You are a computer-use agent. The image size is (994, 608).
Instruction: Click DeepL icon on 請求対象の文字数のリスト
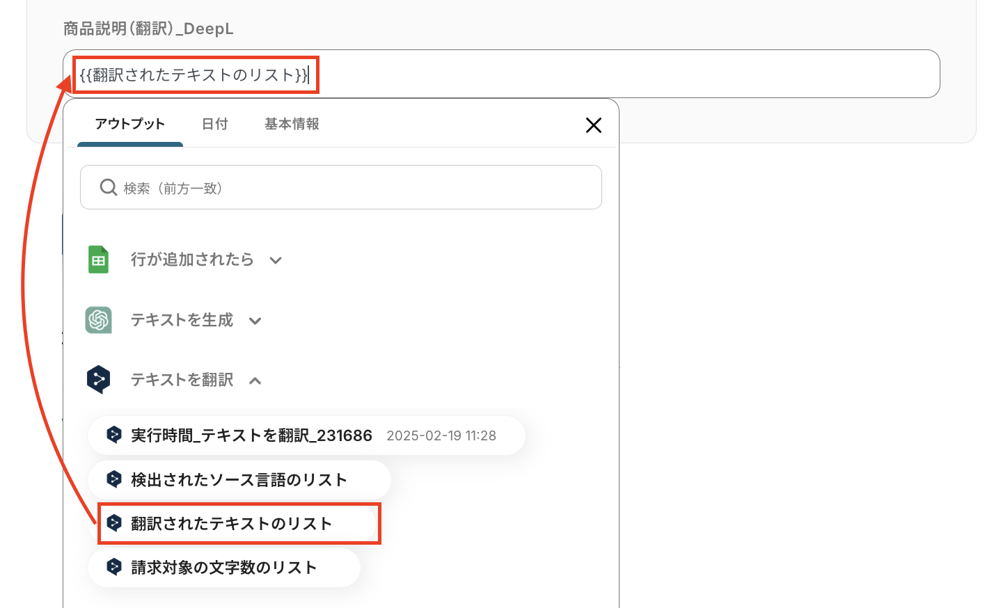[114, 567]
